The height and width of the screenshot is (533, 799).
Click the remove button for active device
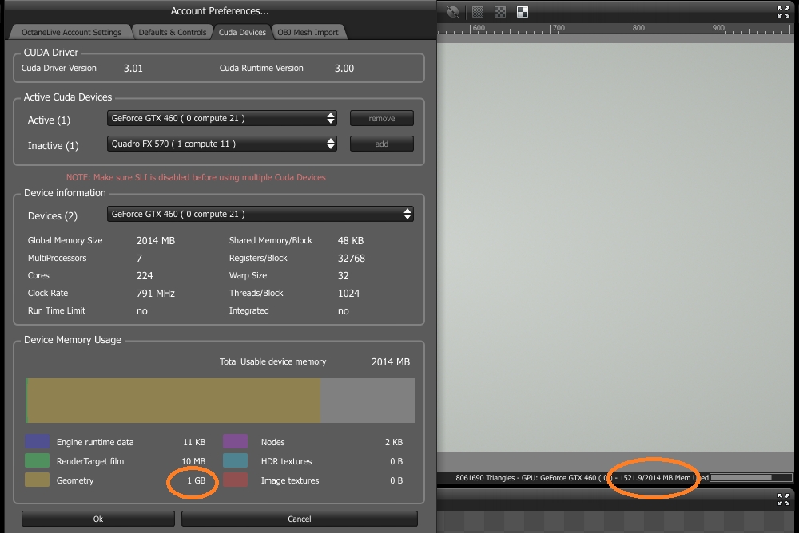[382, 118]
